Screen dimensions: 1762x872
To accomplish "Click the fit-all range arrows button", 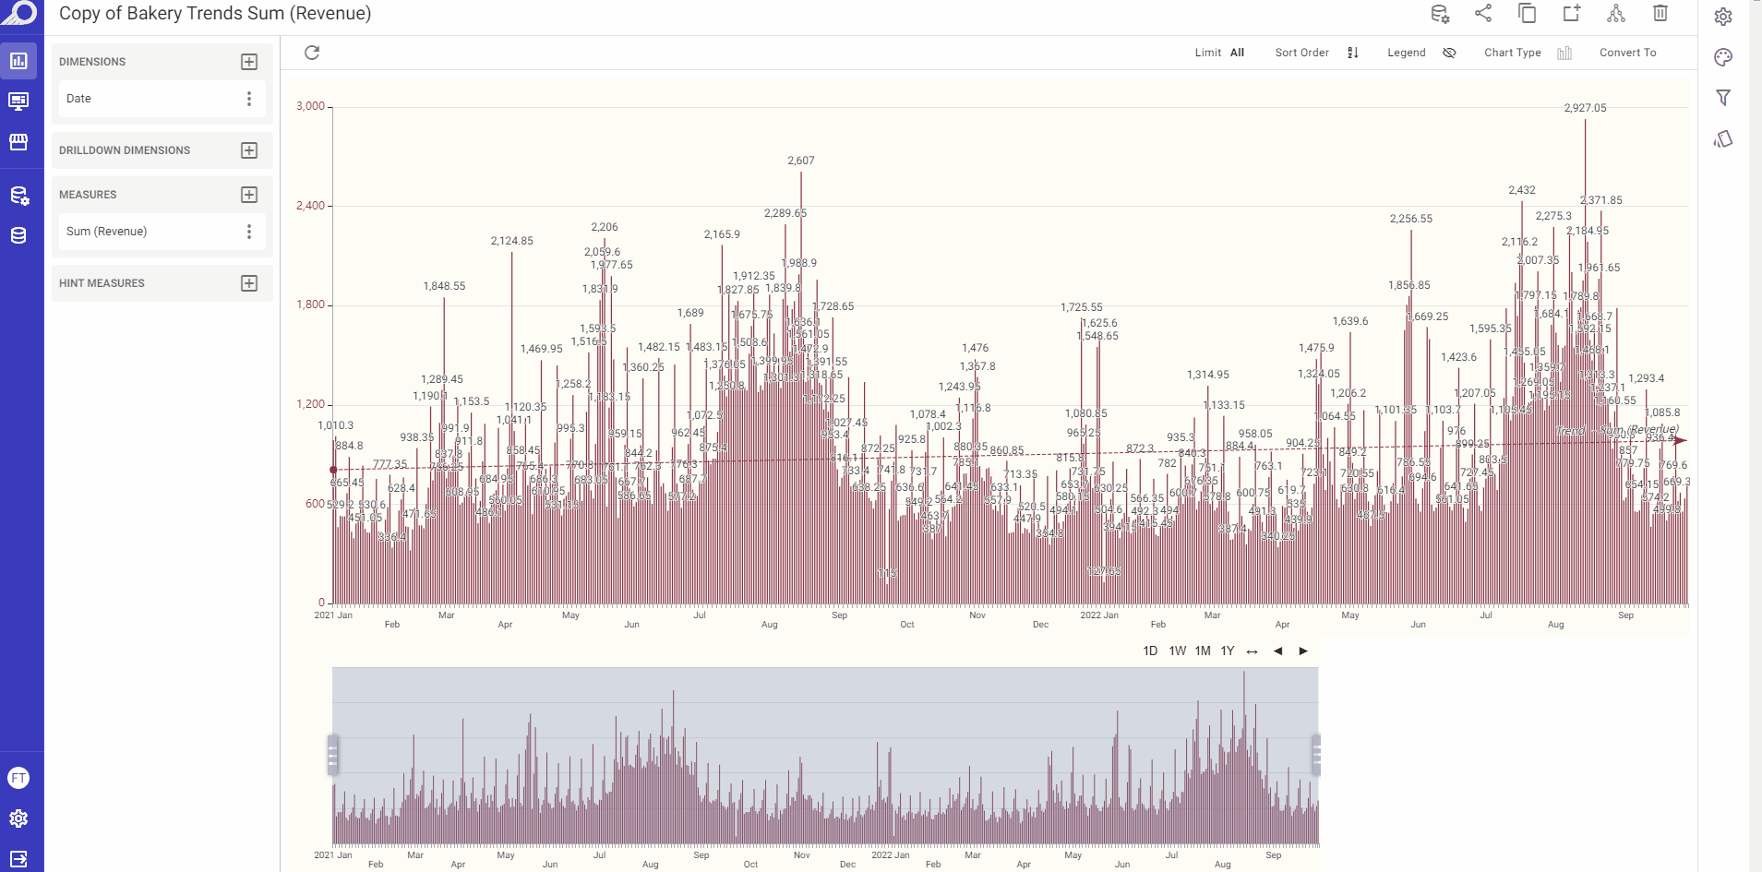I will point(1252,651).
